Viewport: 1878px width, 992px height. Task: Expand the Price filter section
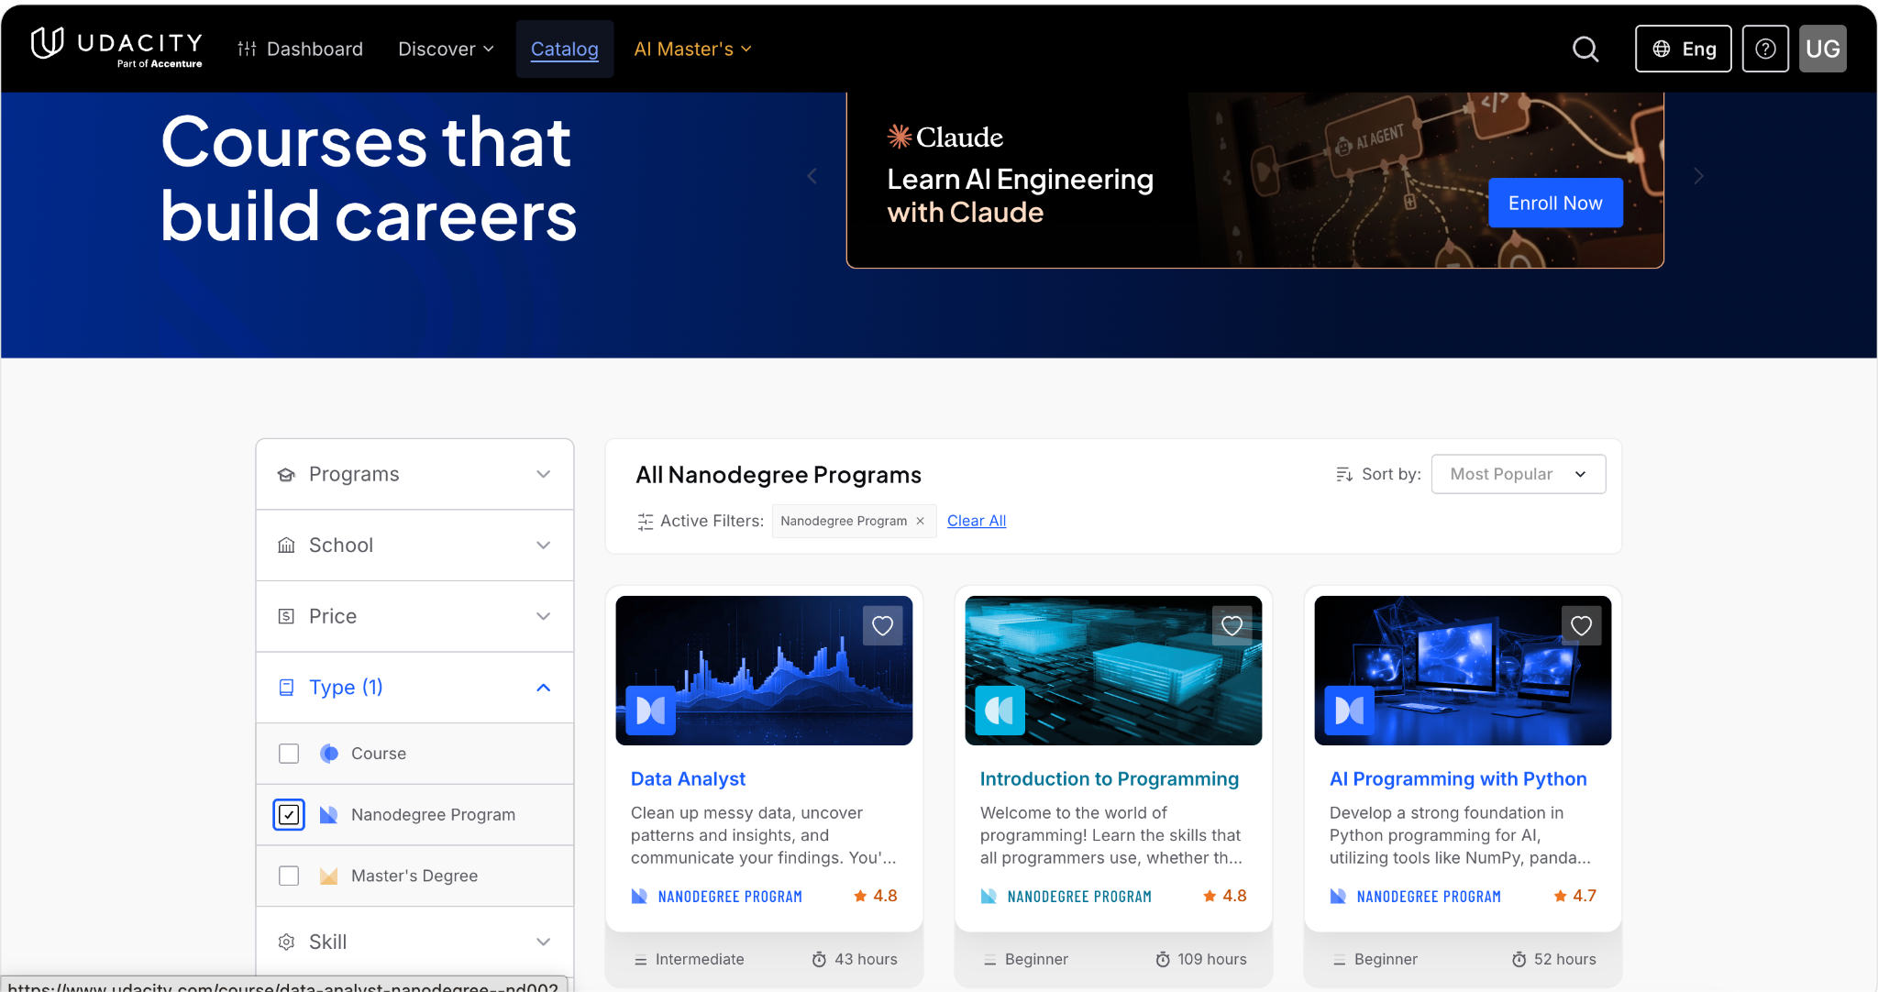[x=415, y=616]
